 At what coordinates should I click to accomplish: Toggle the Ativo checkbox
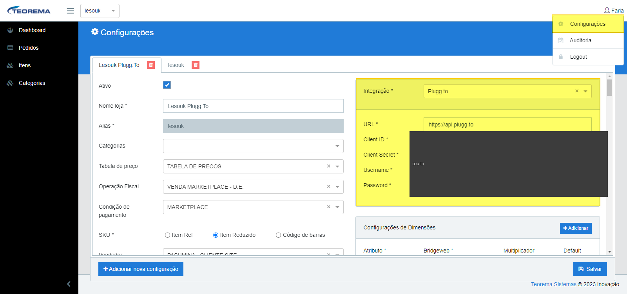tap(167, 85)
